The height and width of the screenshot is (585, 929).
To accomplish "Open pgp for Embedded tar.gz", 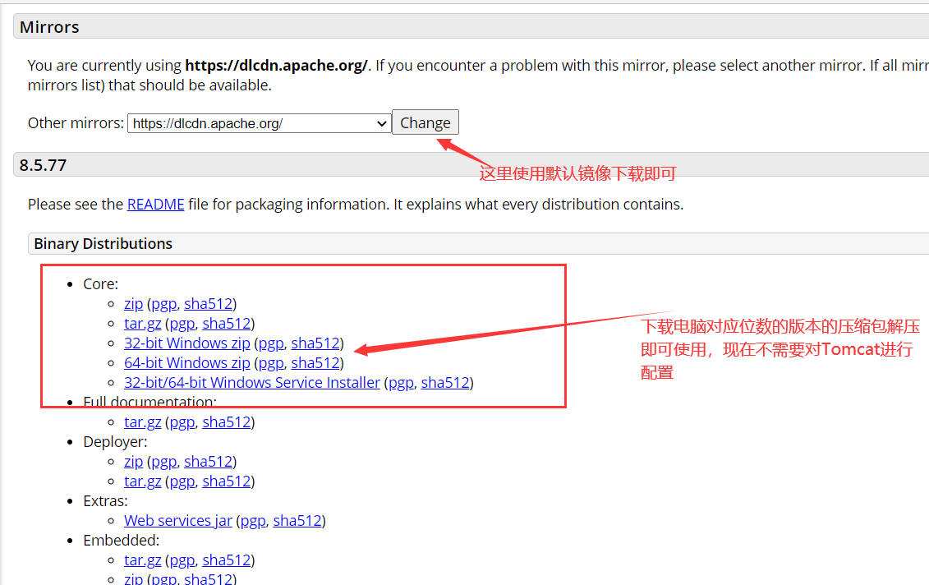I will (x=182, y=560).
